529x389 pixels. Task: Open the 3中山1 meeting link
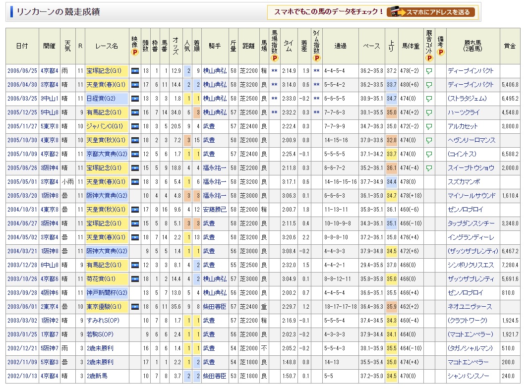tap(50, 99)
